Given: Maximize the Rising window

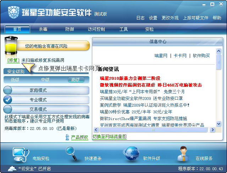Looking at the screenshot, I should pyautogui.click(x=212, y=4).
